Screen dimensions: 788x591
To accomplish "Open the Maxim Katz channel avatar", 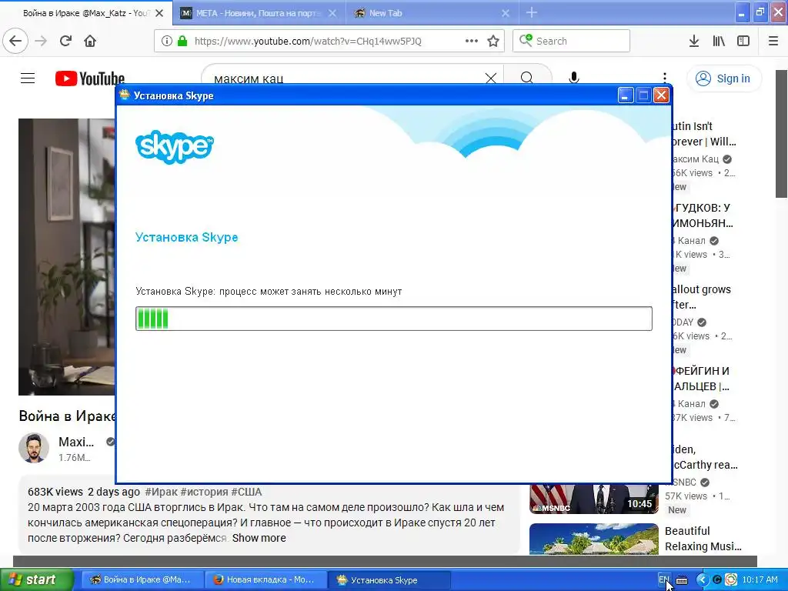I will click(34, 448).
